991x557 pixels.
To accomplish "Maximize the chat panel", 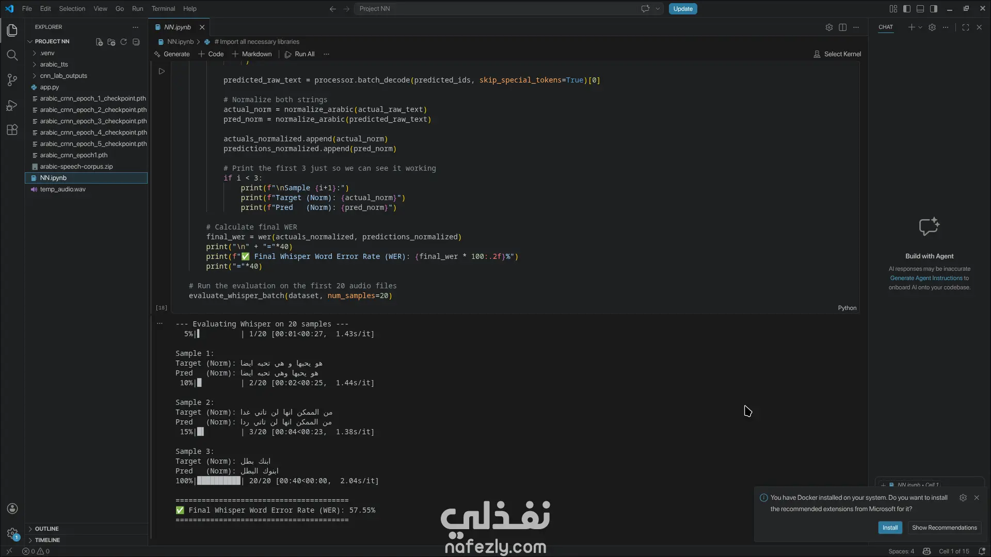I will 965,27.
